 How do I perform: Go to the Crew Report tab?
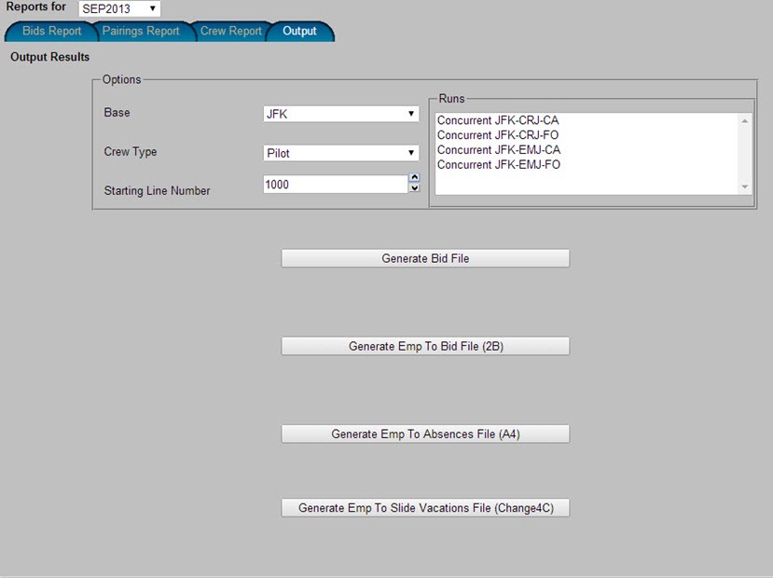(230, 31)
